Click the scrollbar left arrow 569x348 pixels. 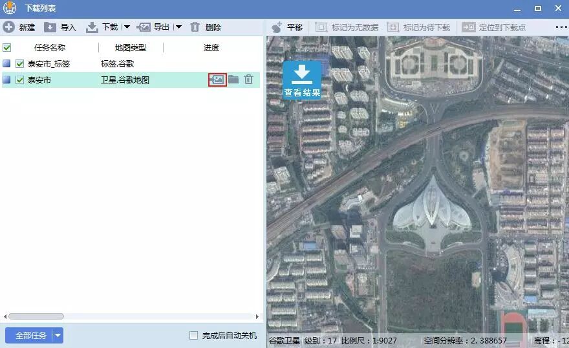click(5, 316)
